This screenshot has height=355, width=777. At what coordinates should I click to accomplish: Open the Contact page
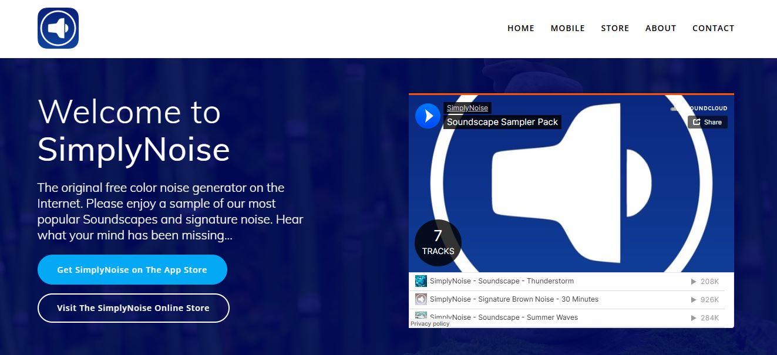click(x=714, y=28)
